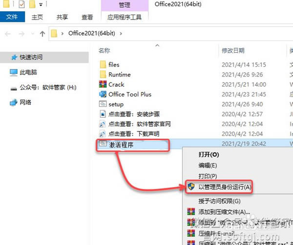
Task: Select the files folder icon
Action: 103,65
